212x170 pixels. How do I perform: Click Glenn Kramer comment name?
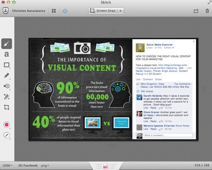coord(151,112)
